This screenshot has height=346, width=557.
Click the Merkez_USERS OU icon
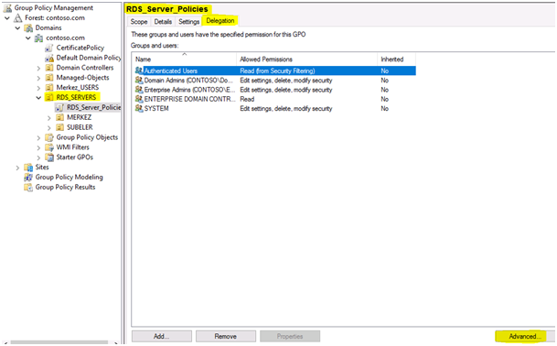coord(49,88)
